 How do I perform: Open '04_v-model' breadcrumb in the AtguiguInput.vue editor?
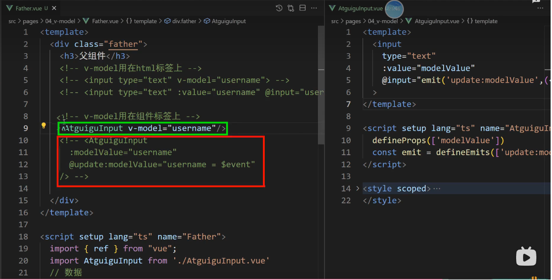382,21
